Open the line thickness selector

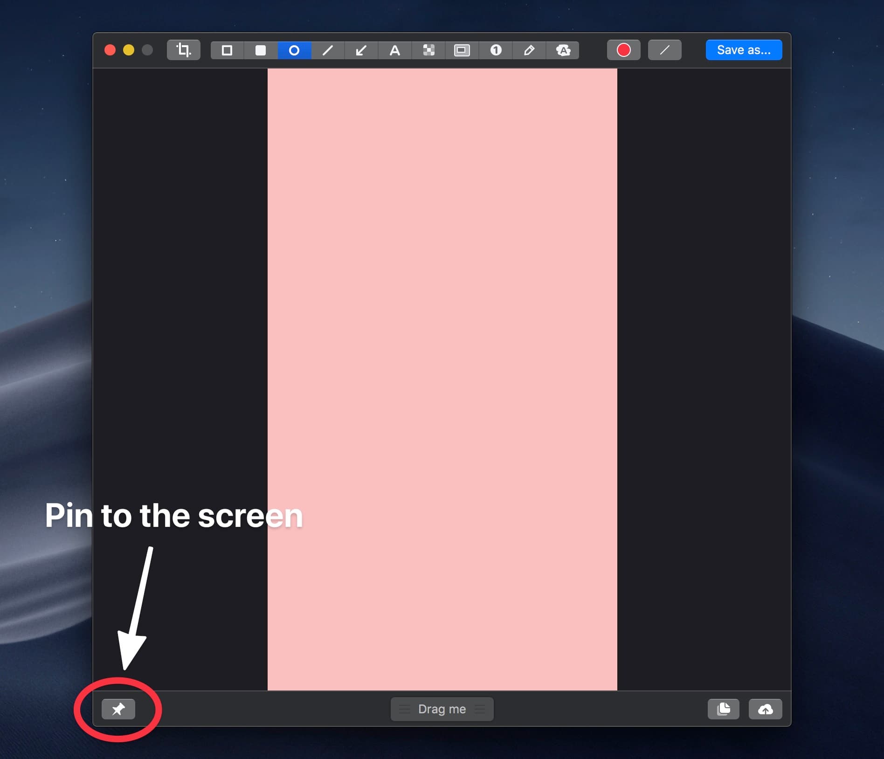click(664, 50)
